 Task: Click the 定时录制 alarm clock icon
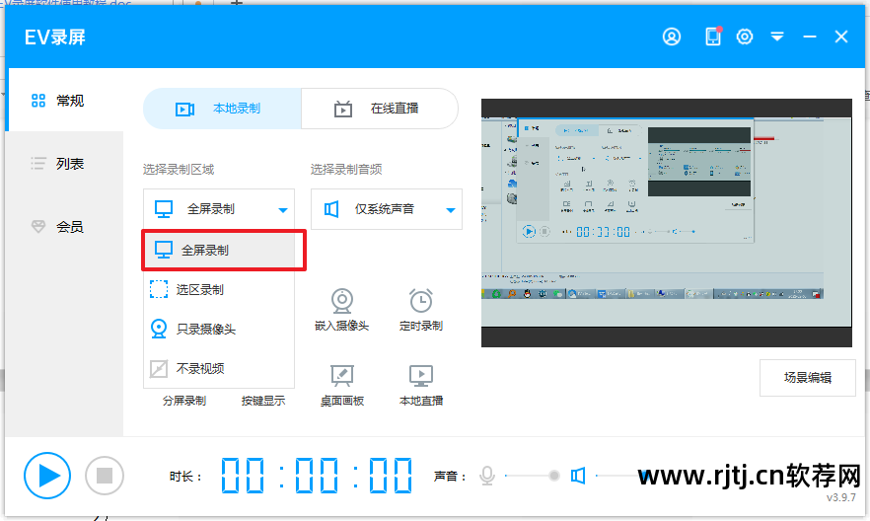click(x=421, y=301)
